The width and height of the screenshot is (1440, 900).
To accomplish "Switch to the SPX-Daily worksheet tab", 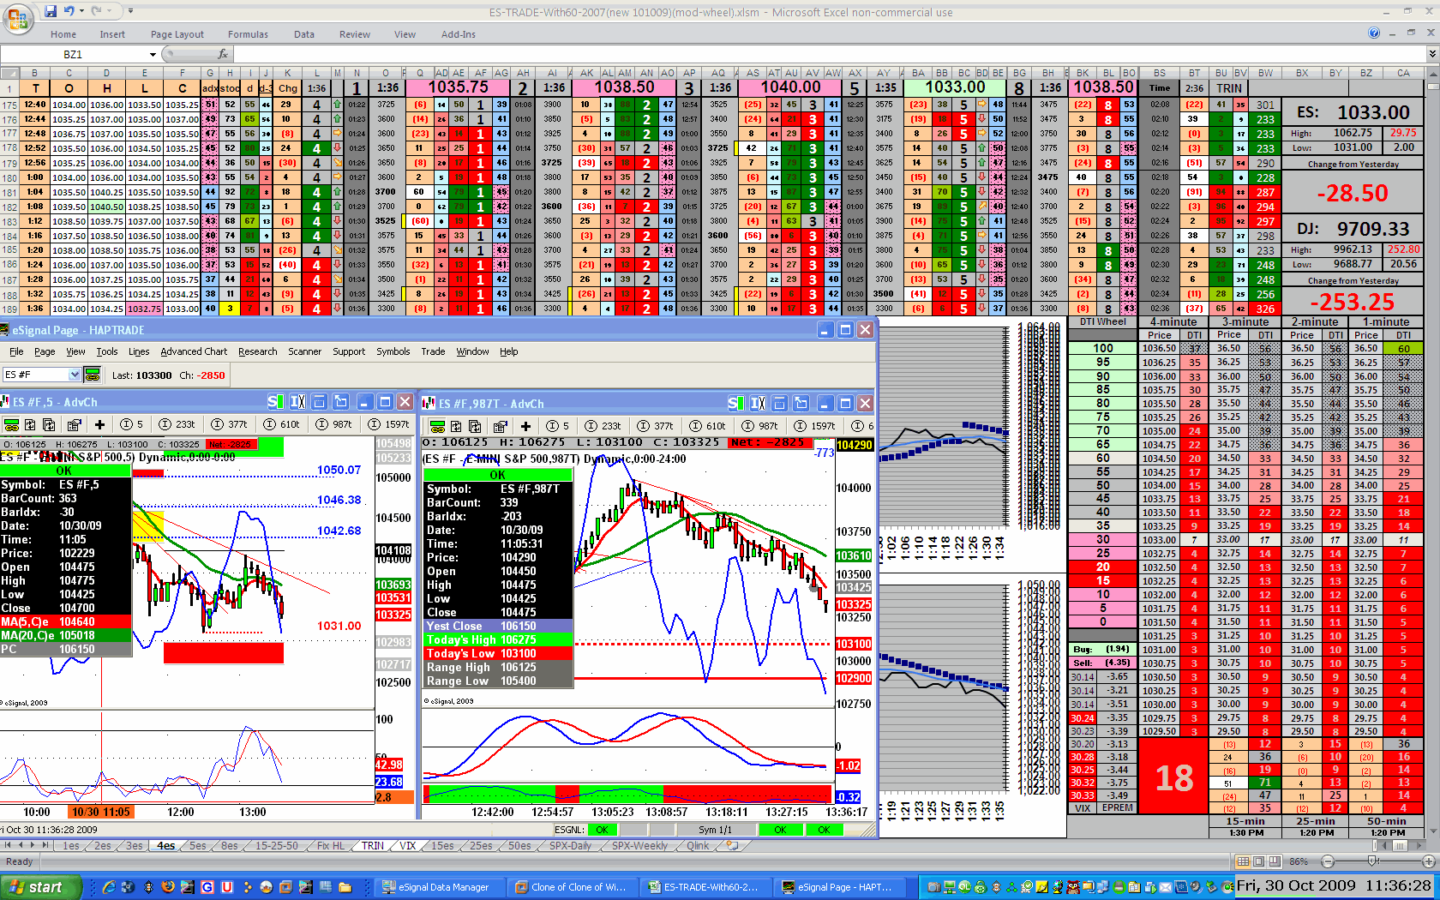I will pyautogui.click(x=570, y=846).
